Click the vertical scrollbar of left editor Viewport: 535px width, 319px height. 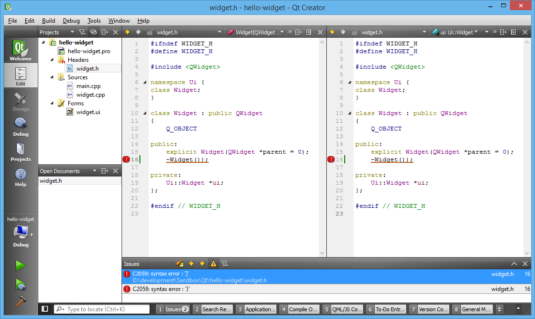[322, 145]
